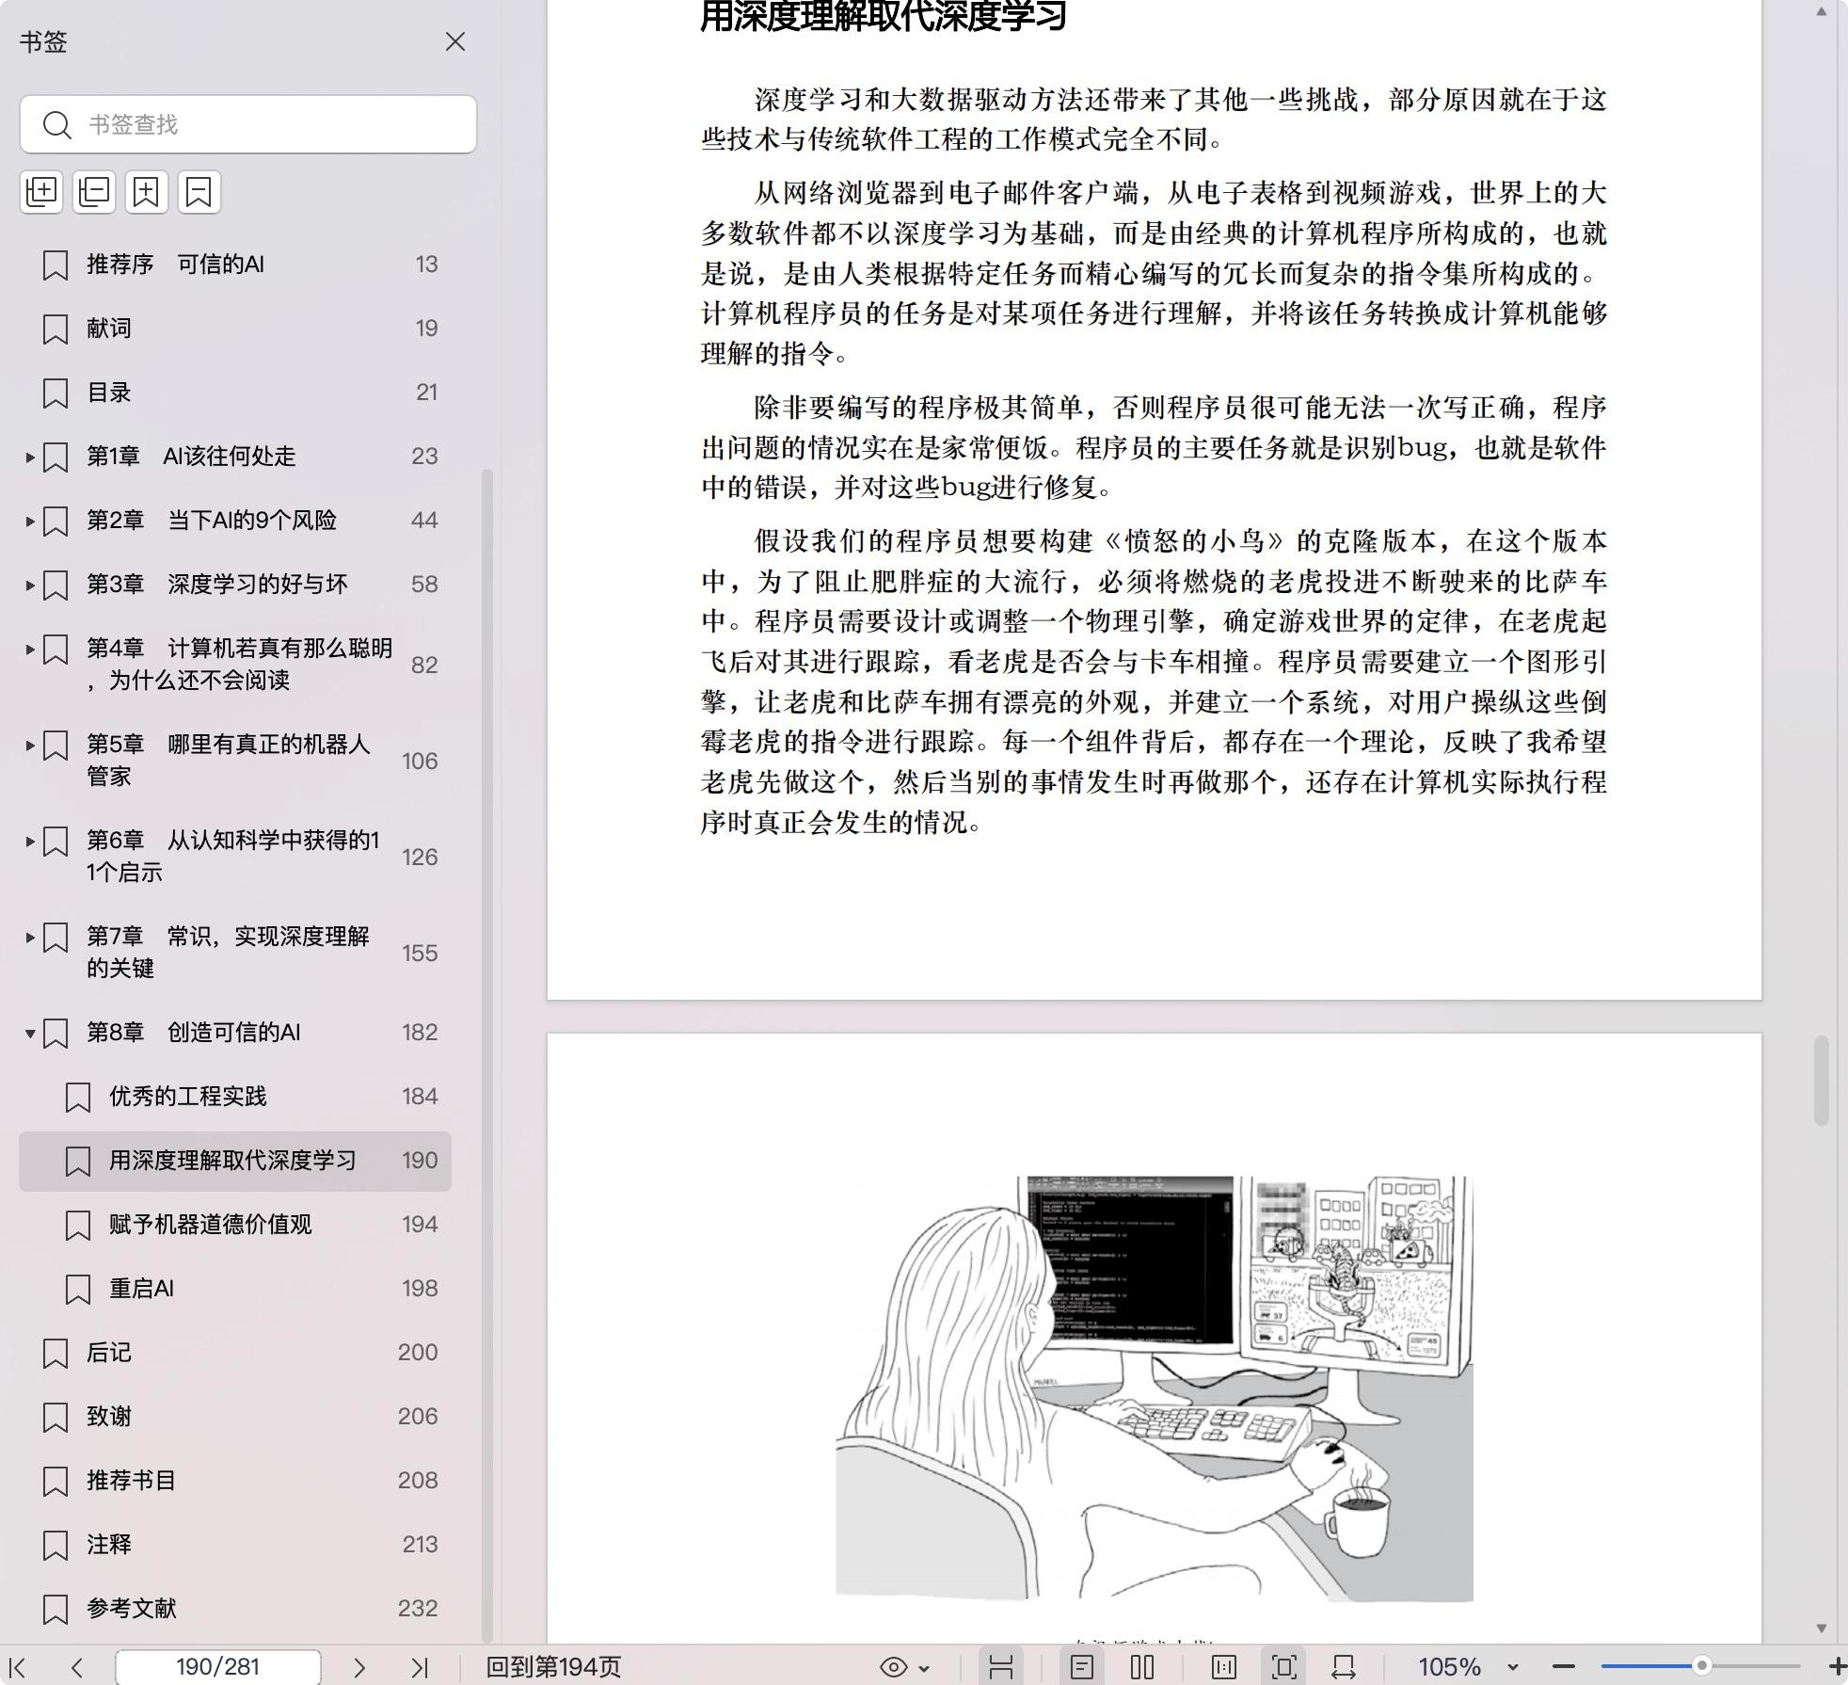Viewport: 1848px width, 1685px height.
Task: Select bookmark 用深度理解取代深度学习
Action: click(x=235, y=1161)
